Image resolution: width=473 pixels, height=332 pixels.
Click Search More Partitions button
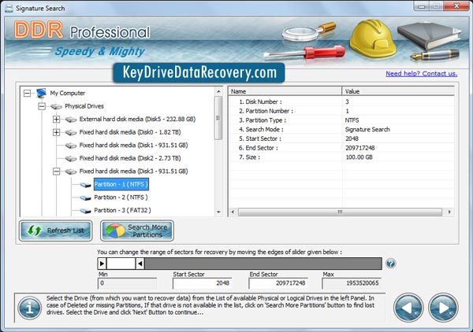[x=137, y=231]
